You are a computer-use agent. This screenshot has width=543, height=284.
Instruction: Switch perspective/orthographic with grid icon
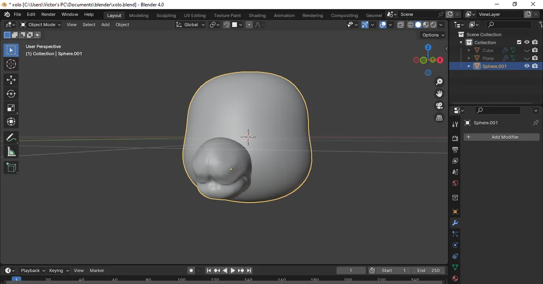[439, 118]
